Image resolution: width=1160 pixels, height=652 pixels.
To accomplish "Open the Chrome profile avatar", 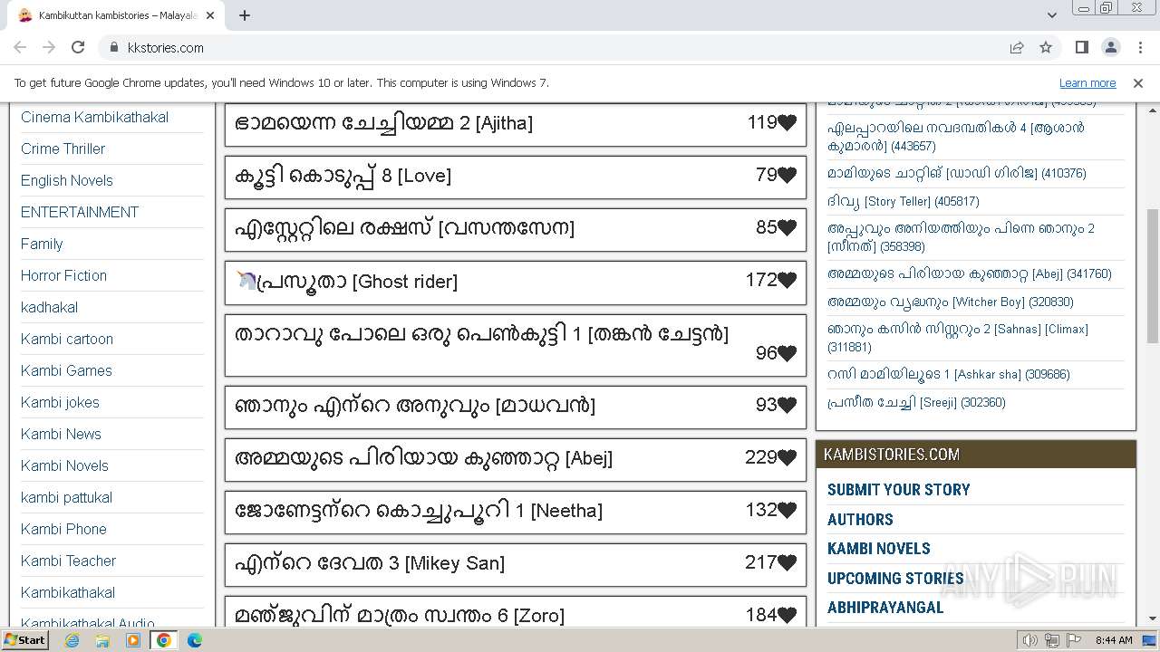I will (x=1110, y=47).
